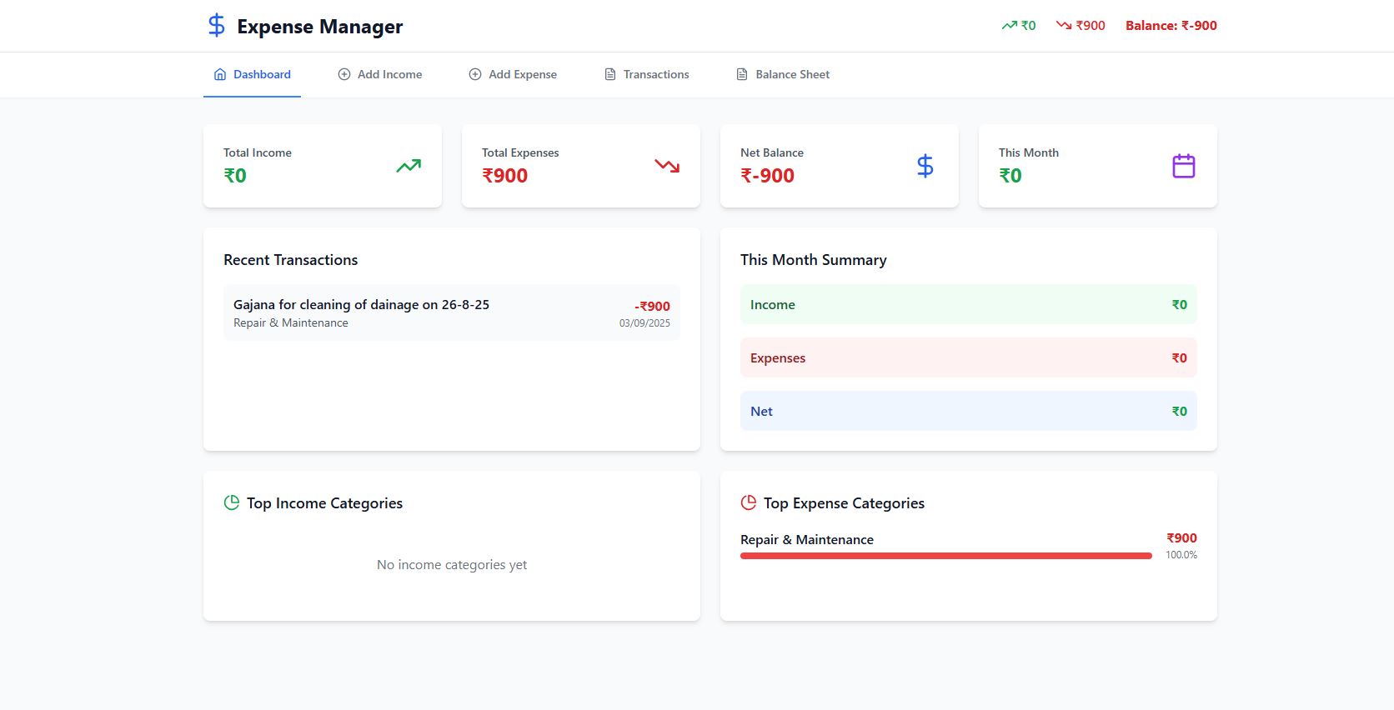Screen dimensions: 1394x710
Task: Open the Transactions tab
Action: click(646, 74)
